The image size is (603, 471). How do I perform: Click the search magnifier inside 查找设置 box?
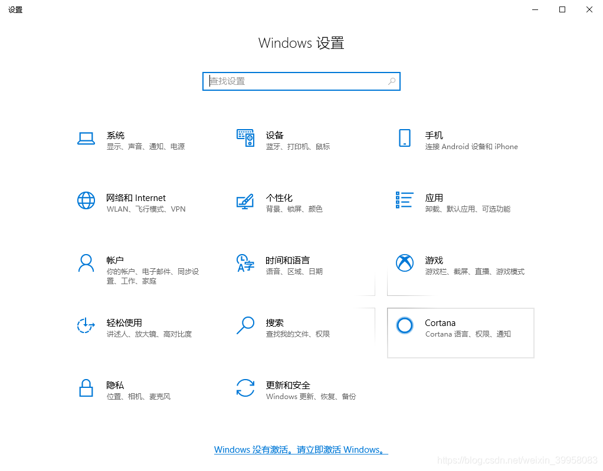click(392, 81)
